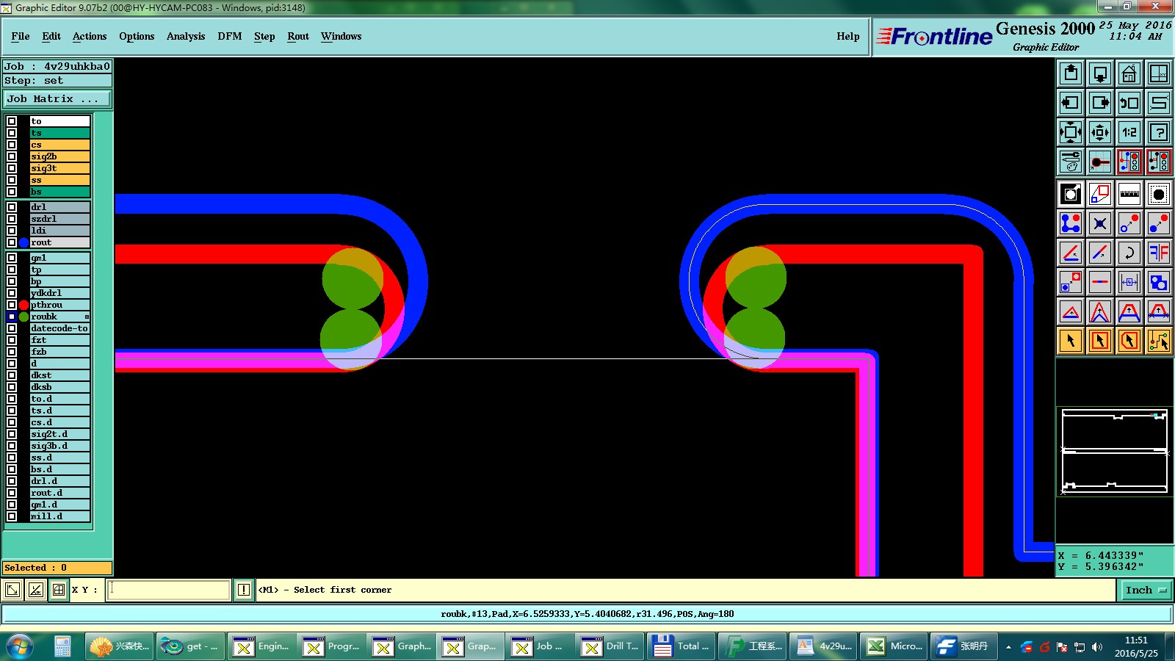This screenshot has height=661, width=1175.
Task: Click the curved rotate arrow icon
Action: (x=1129, y=253)
